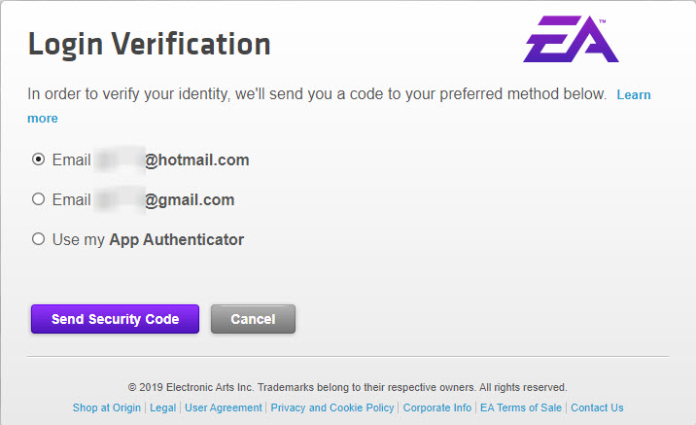The image size is (696, 425).
Task: View the User Agreement
Action: point(224,407)
